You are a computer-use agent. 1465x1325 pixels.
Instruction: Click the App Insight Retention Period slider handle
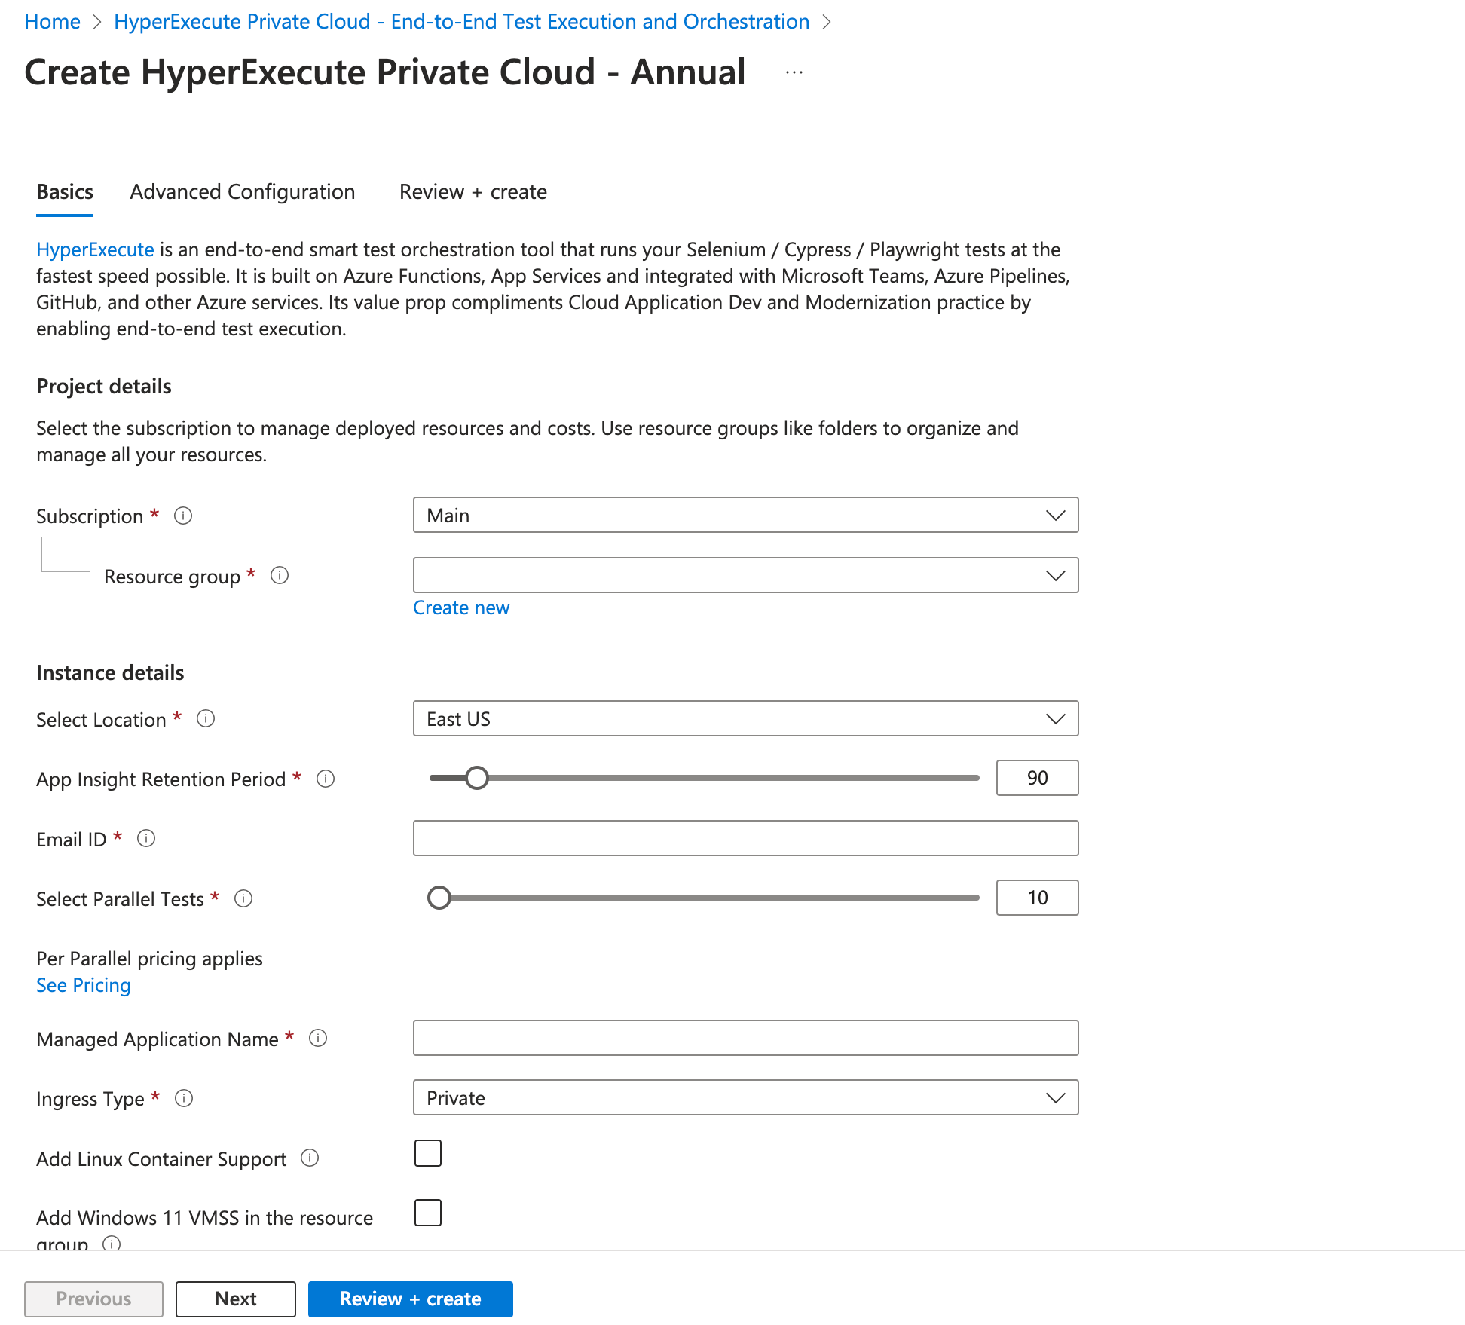coord(476,778)
